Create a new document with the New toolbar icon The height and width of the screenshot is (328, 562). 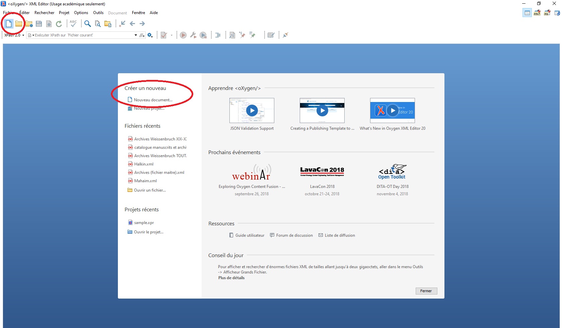click(x=9, y=23)
